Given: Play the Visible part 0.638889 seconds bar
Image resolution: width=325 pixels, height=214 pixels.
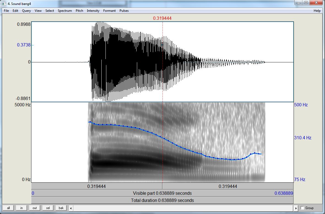Looking at the screenshot, I should [162, 193].
